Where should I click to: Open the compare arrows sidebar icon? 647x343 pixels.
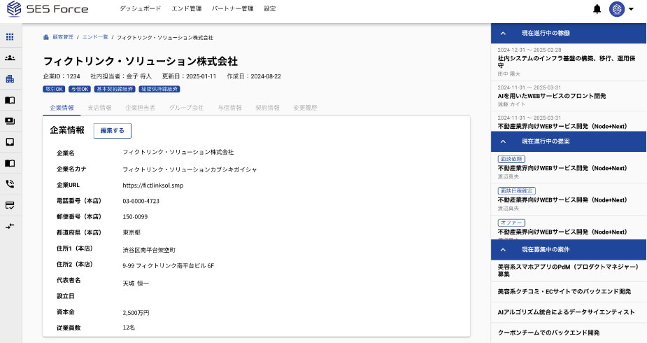coord(10,226)
